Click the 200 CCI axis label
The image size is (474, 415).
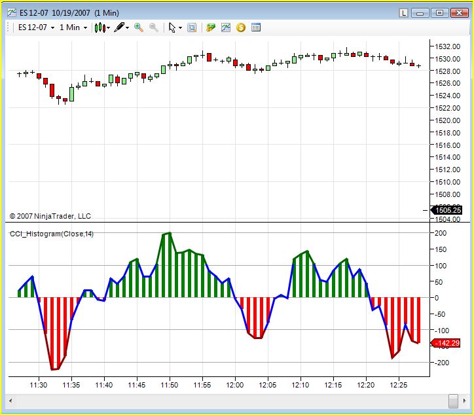(441, 233)
